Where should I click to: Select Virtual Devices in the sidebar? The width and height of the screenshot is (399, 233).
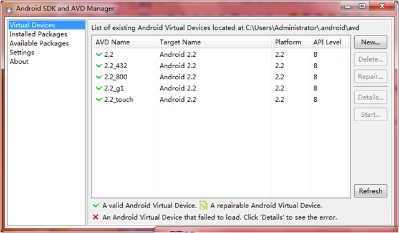click(47, 25)
